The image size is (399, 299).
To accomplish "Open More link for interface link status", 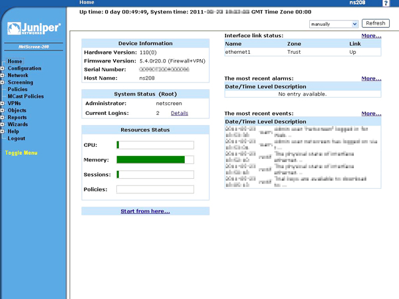I will [371, 36].
